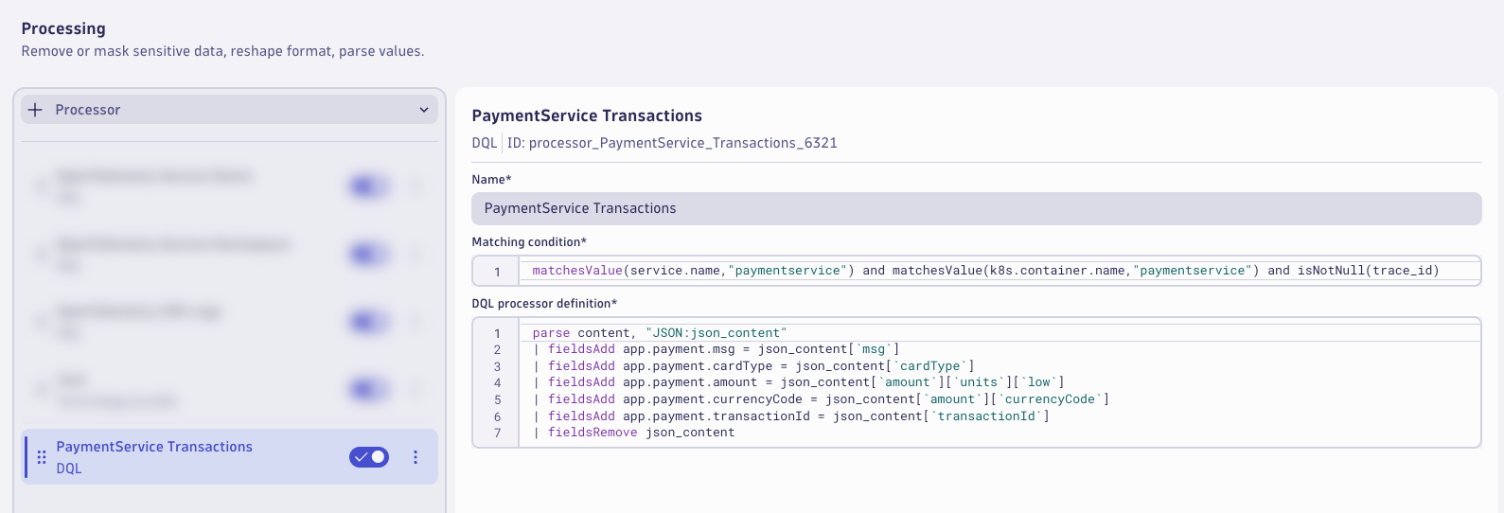Click the 'fieldsAdd app.payment.msg' line
The height and width of the screenshot is (513, 1504).
coord(717,349)
